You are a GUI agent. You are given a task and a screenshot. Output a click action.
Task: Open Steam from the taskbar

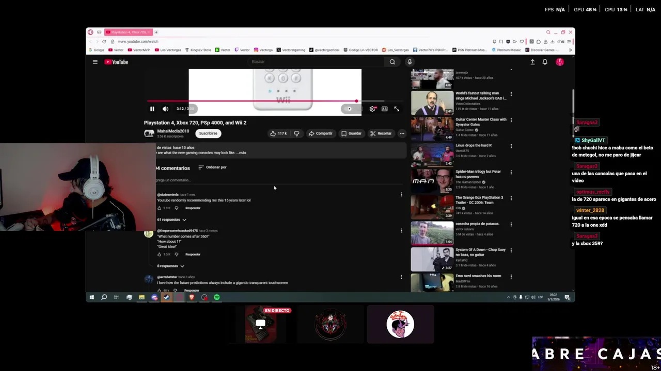tap(166, 297)
